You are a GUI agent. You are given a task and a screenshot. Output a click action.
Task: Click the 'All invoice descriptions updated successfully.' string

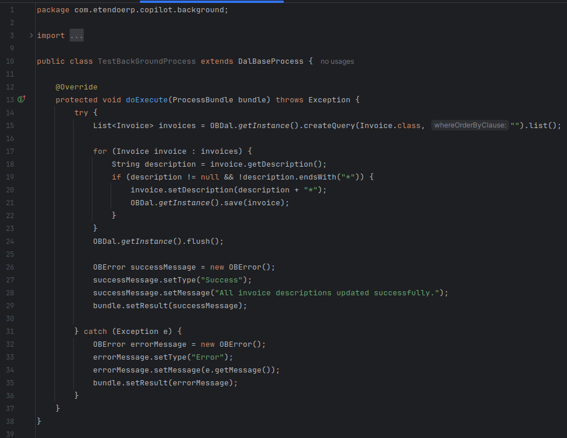[327, 293]
